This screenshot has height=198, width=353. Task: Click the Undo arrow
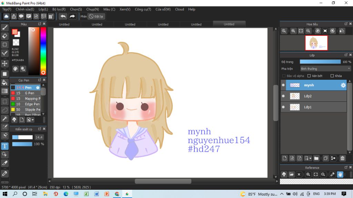tap(63, 16)
